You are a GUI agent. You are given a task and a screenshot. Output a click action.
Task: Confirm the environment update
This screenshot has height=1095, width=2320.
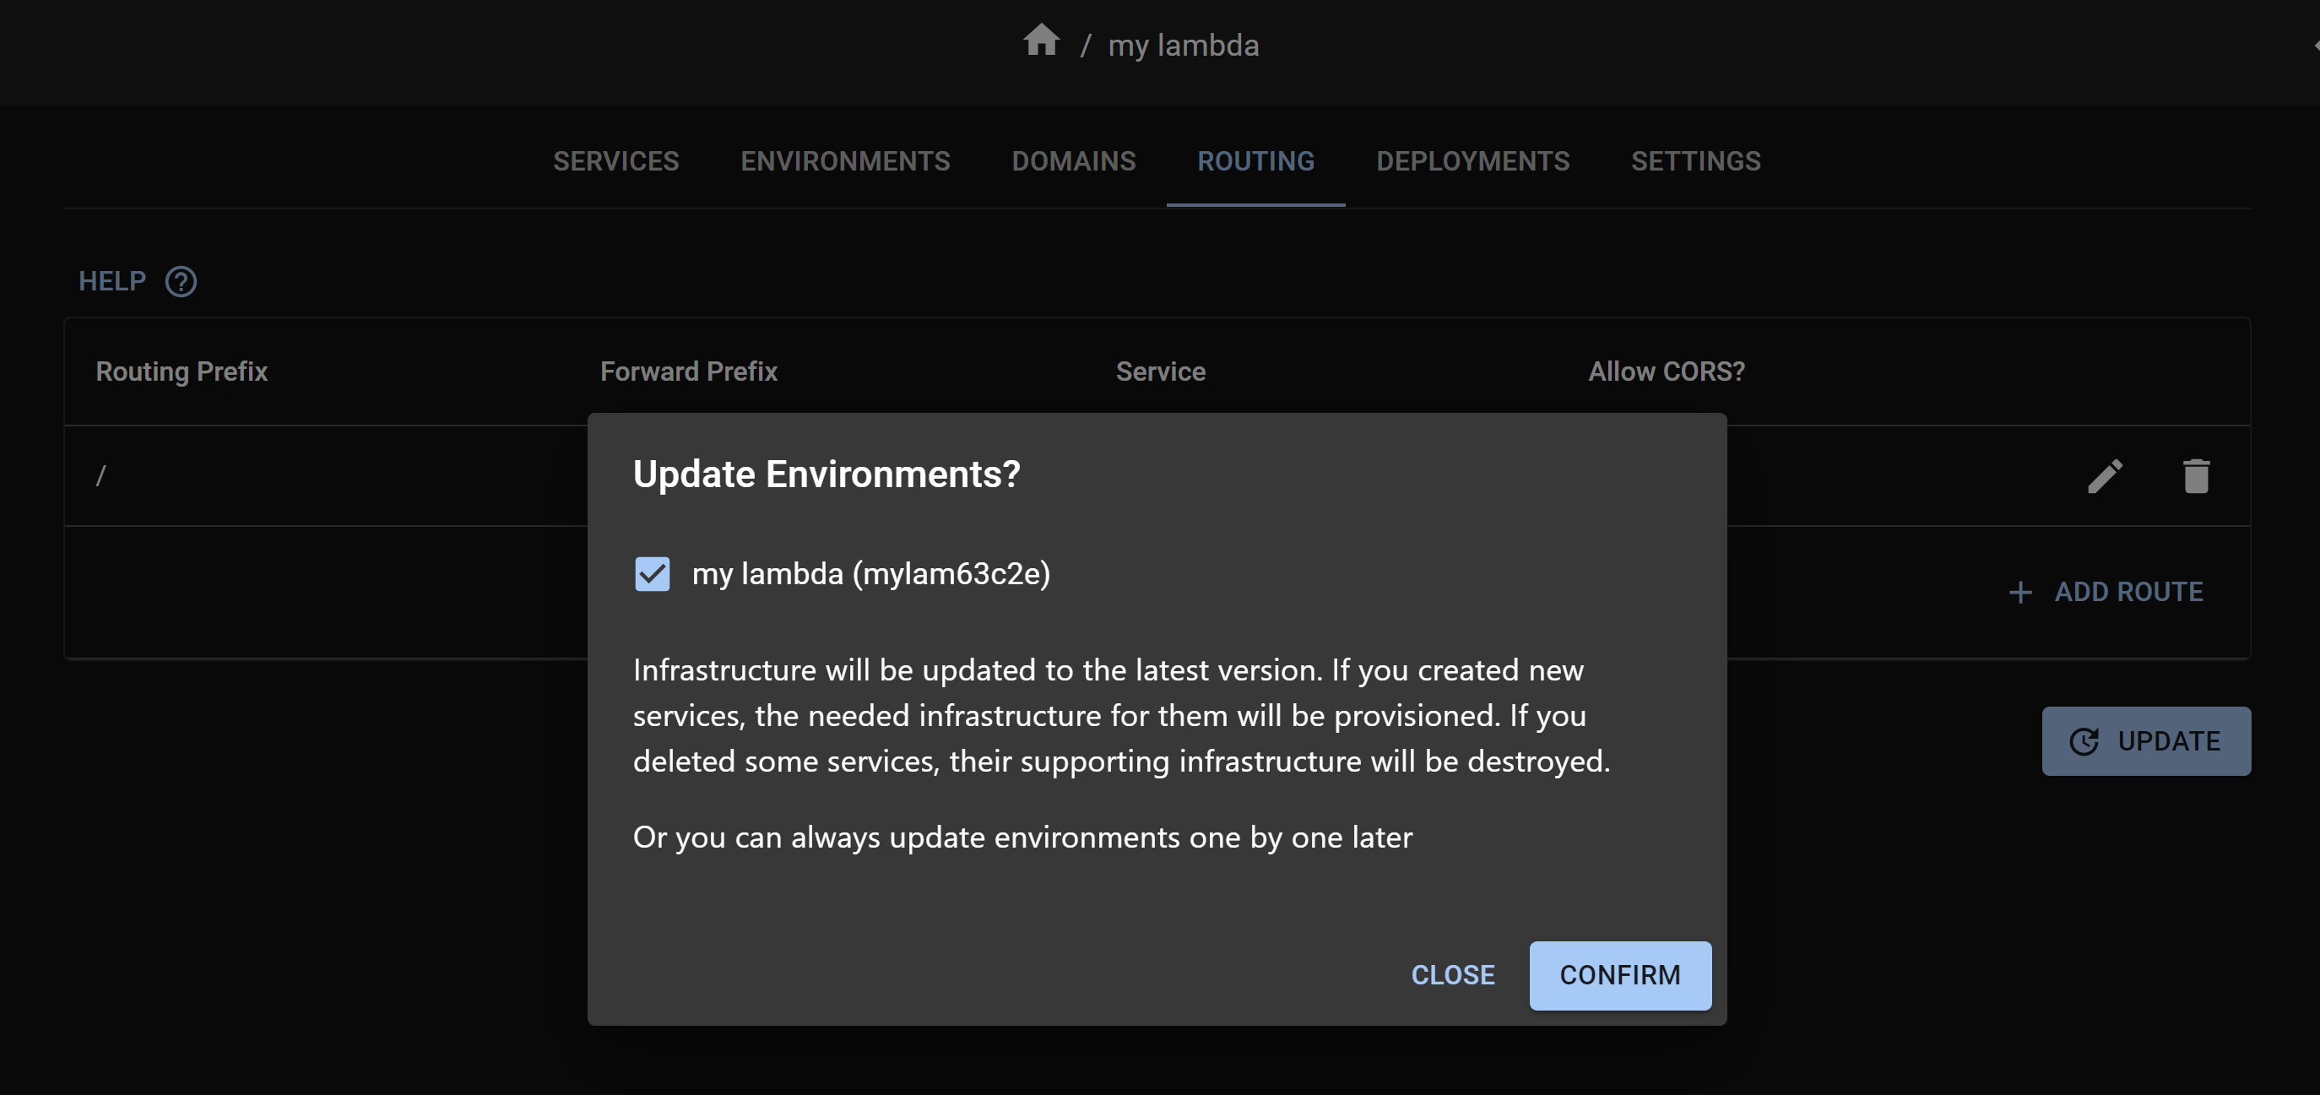click(x=1620, y=975)
